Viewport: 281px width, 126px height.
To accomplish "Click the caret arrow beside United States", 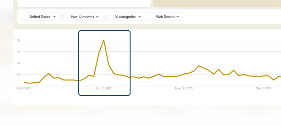I will pos(55,17).
